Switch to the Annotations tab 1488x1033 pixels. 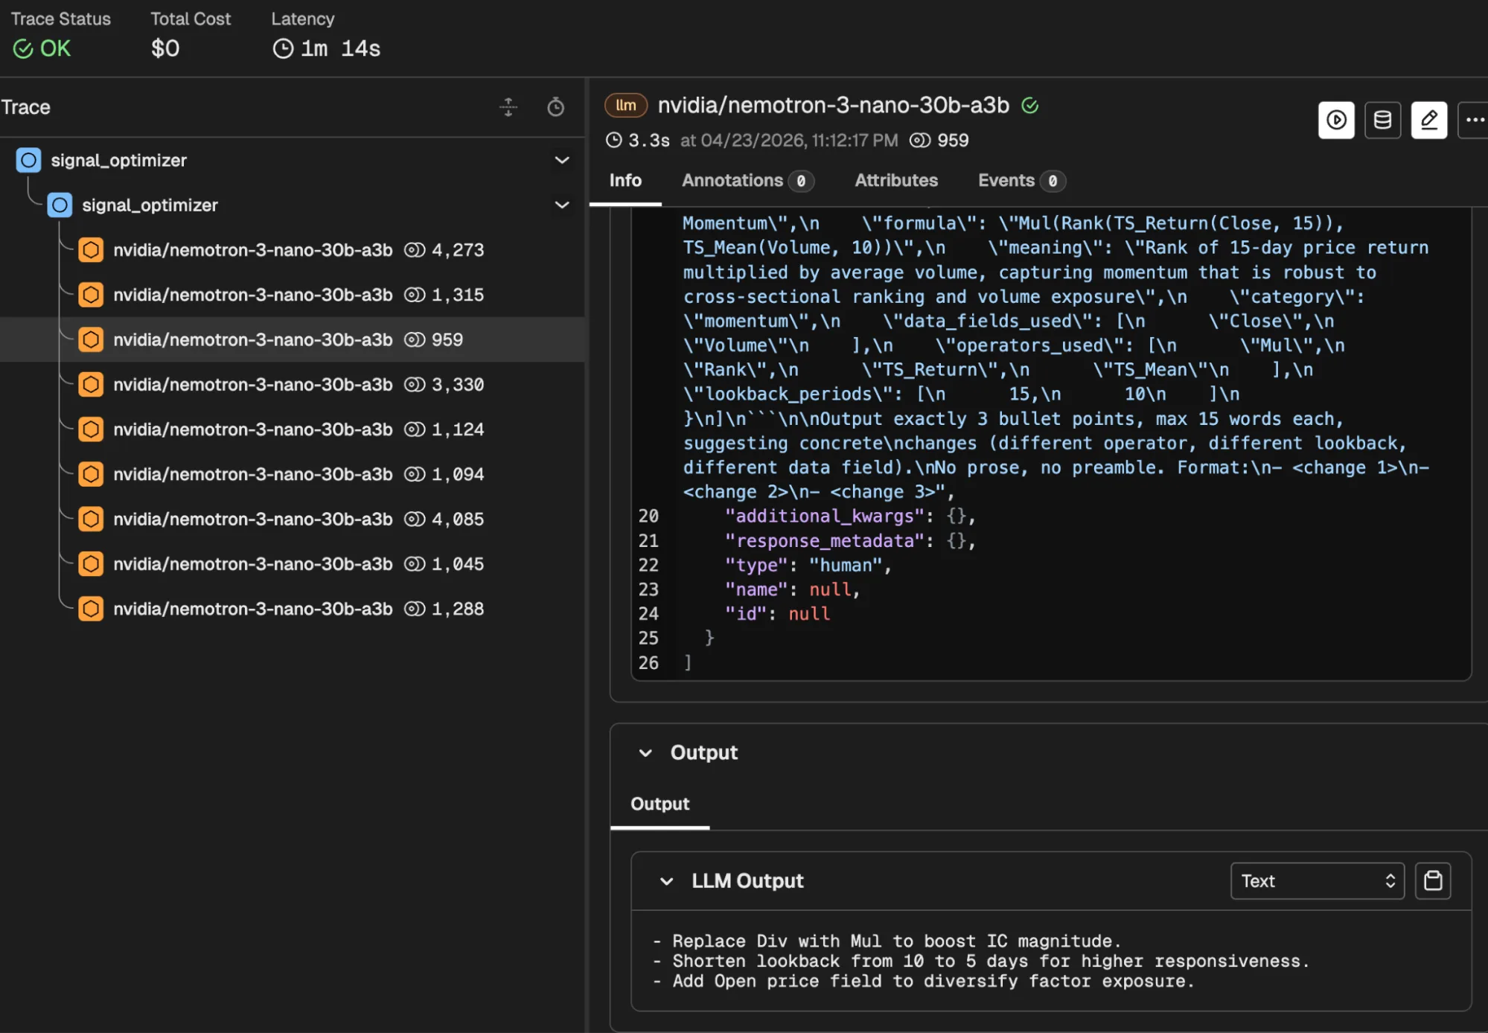pos(747,181)
